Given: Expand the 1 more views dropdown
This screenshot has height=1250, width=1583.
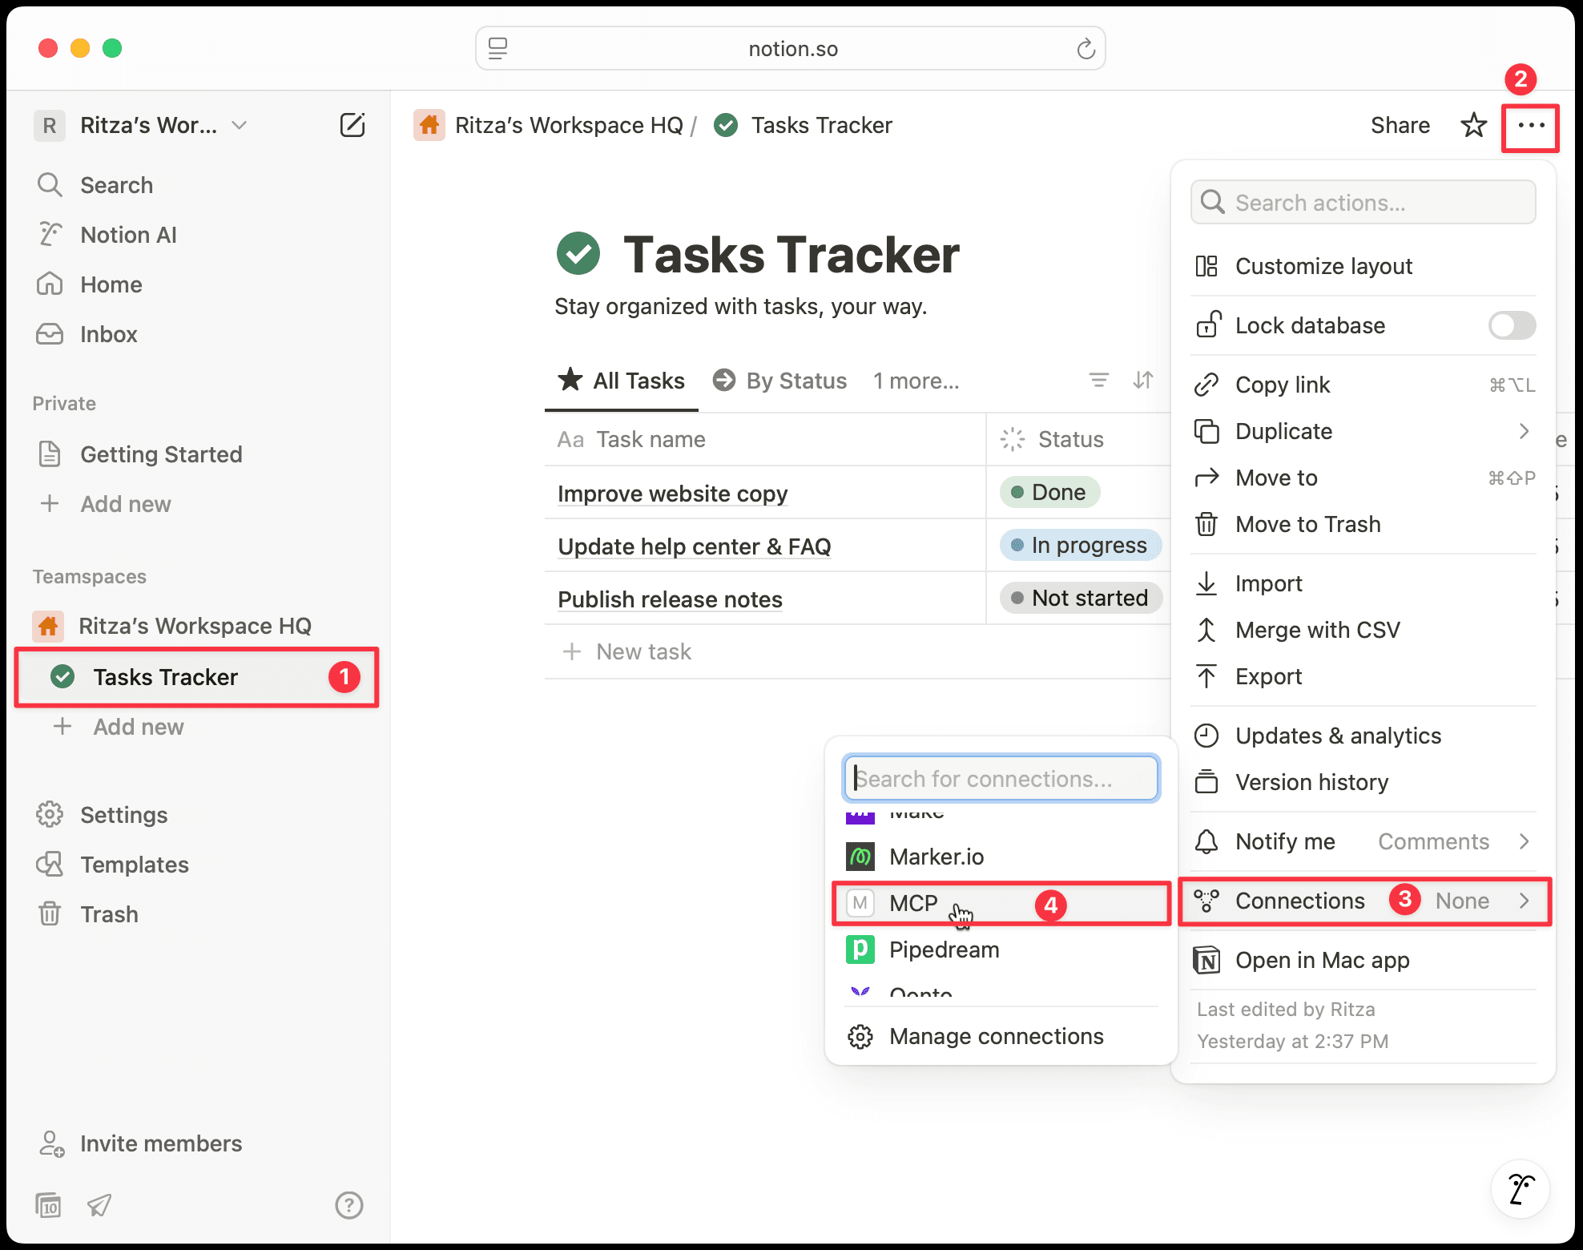Looking at the screenshot, I should coord(916,381).
